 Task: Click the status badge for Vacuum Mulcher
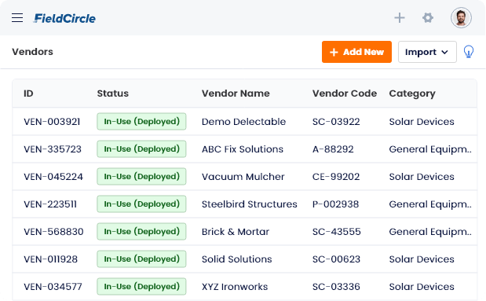point(141,176)
